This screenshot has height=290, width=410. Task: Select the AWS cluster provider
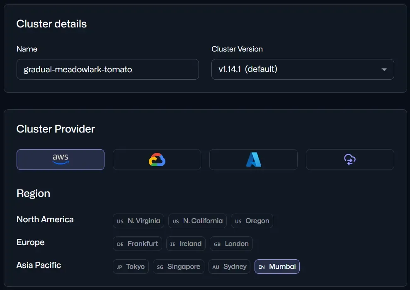[61, 160]
